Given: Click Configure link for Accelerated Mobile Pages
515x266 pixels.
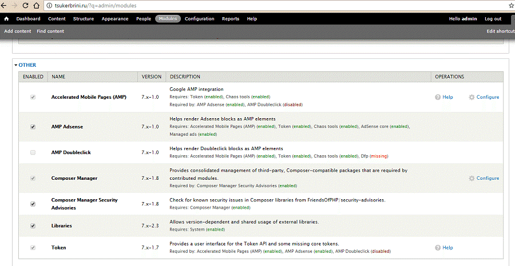Looking at the screenshot, I should (488, 97).
